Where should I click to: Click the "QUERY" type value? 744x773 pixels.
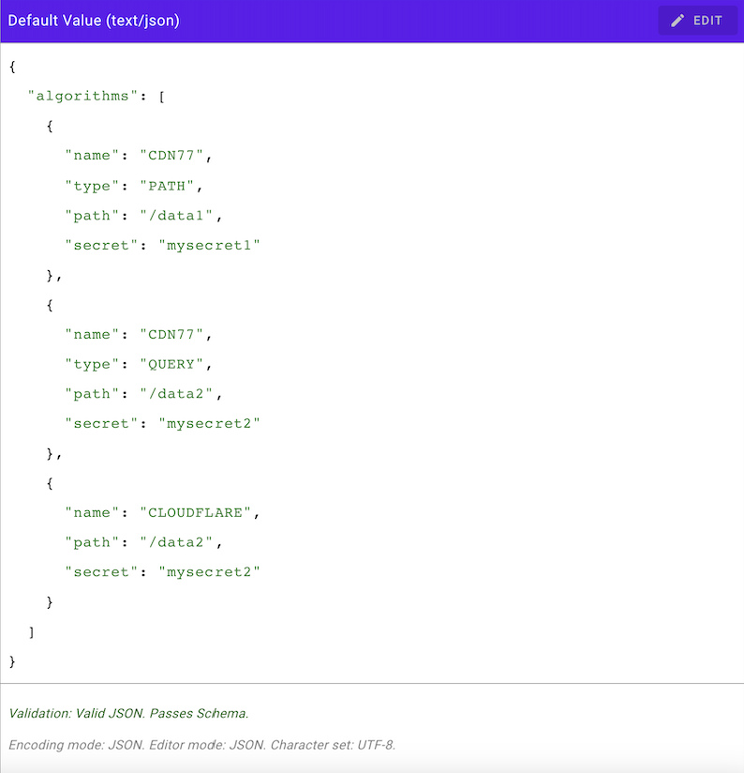pos(171,364)
